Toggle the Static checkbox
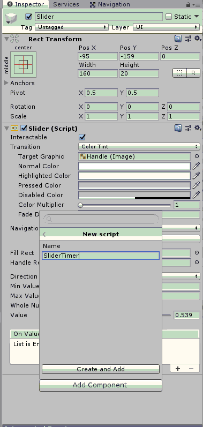Viewport: 203px width, 427px height. pyautogui.click(x=169, y=17)
